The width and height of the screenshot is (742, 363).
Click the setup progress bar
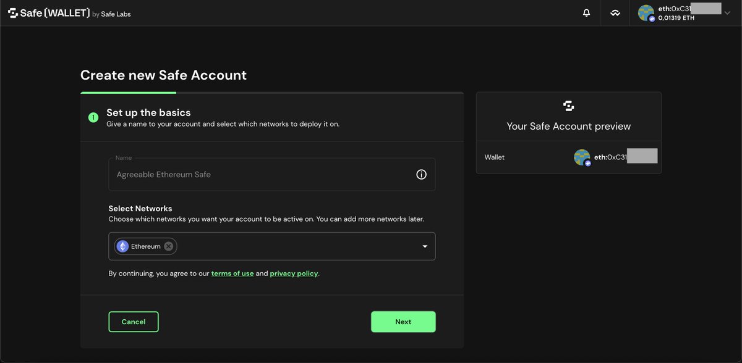click(x=272, y=93)
